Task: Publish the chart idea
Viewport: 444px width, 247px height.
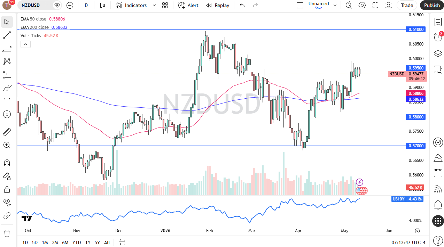Action: [432, 5]
